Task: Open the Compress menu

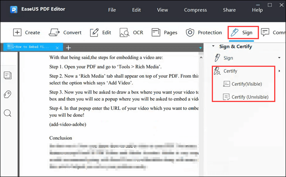Action: (x=195, y=10)
